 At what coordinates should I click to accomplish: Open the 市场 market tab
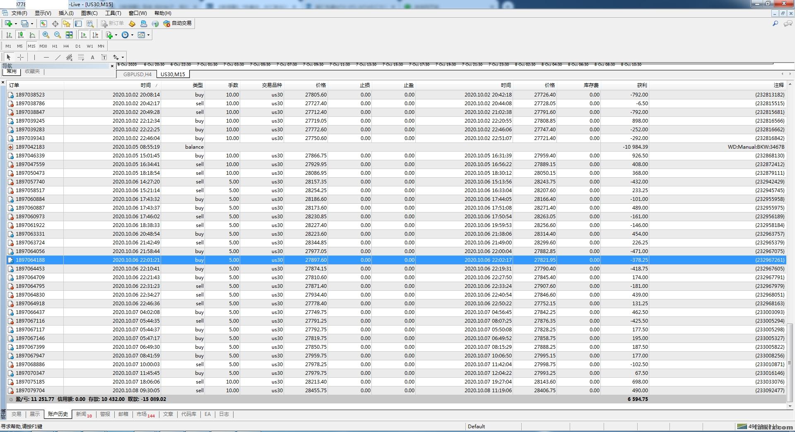tap(145, 414)
